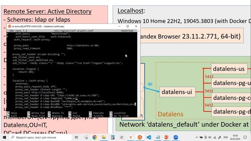This screenshot has width=251, height=141.
Task: Click the 'auth_request /auth-proxy;' line
Action: [32, 40]
